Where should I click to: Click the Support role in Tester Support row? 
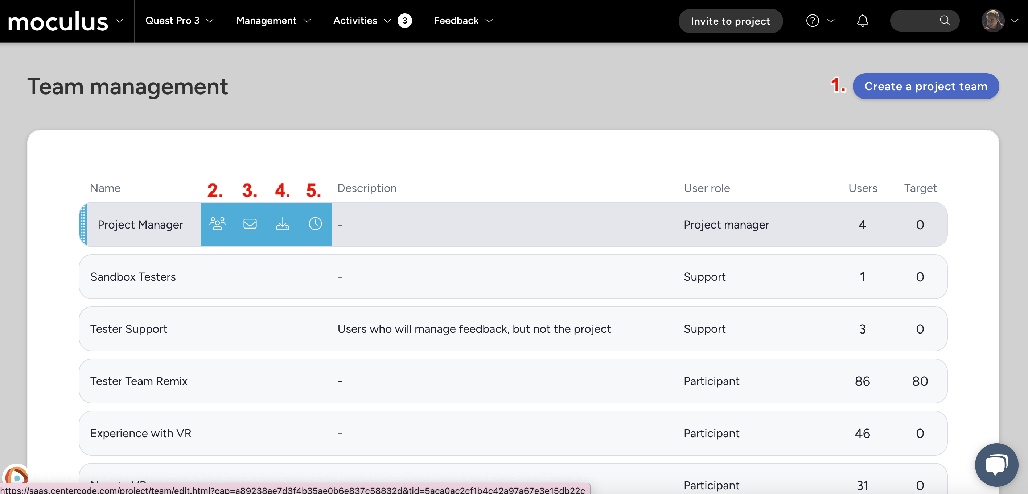[x=704, y=329]
